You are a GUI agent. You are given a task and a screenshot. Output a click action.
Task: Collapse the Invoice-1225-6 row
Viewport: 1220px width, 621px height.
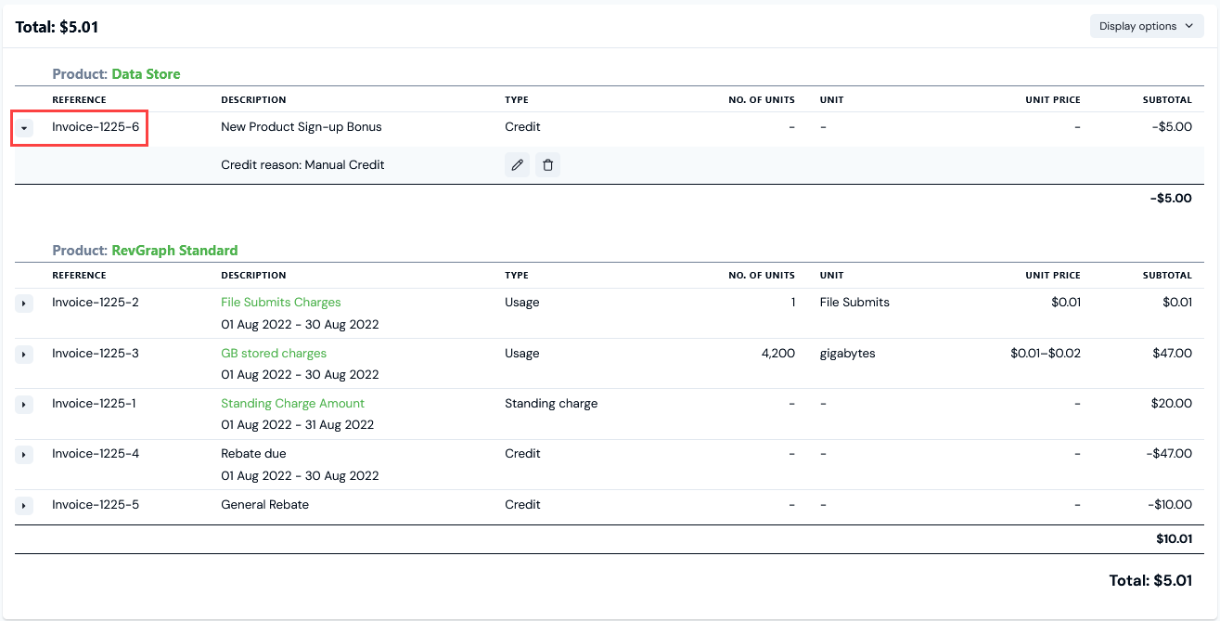(x=24, y=128)
